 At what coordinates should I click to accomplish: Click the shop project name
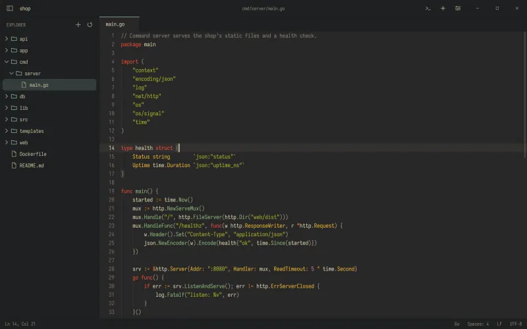25,9
